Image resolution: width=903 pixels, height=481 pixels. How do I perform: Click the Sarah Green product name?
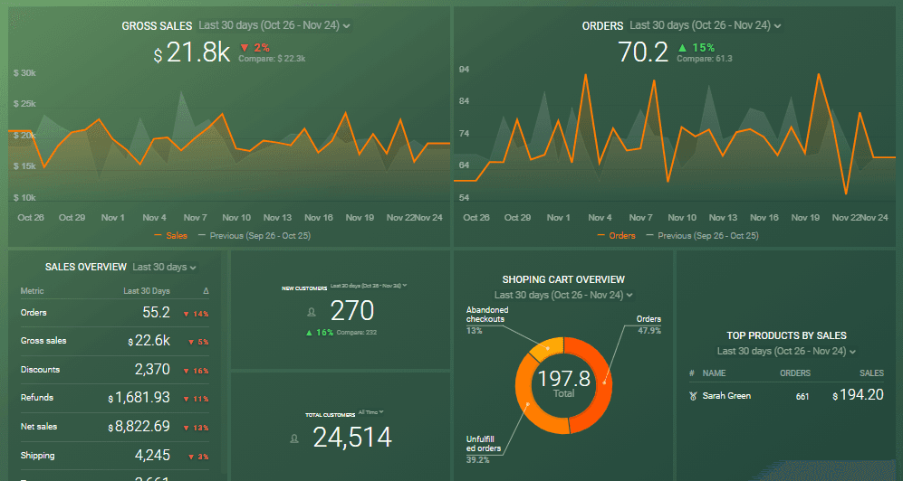click(x=726, y=395)
